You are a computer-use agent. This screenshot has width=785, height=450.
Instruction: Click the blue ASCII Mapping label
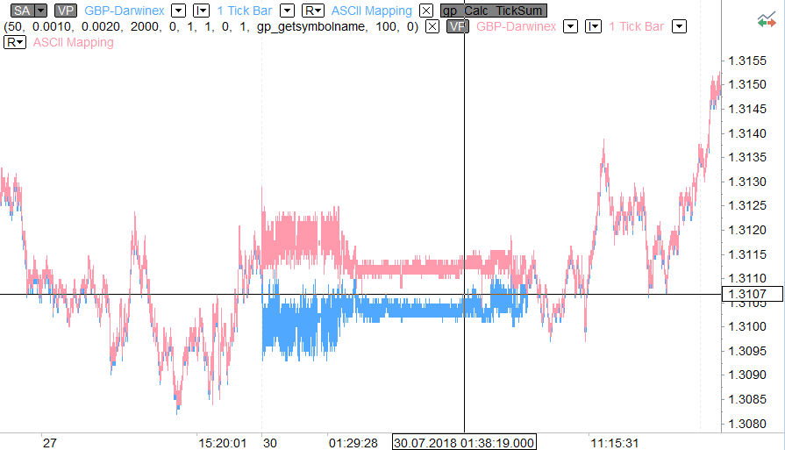tap(372, 11)
